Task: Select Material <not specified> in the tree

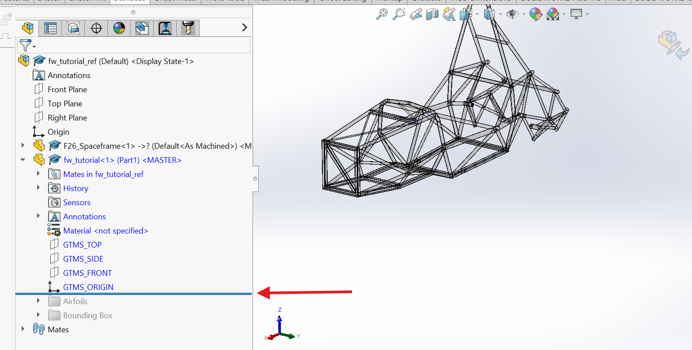Action: (106, 230)
